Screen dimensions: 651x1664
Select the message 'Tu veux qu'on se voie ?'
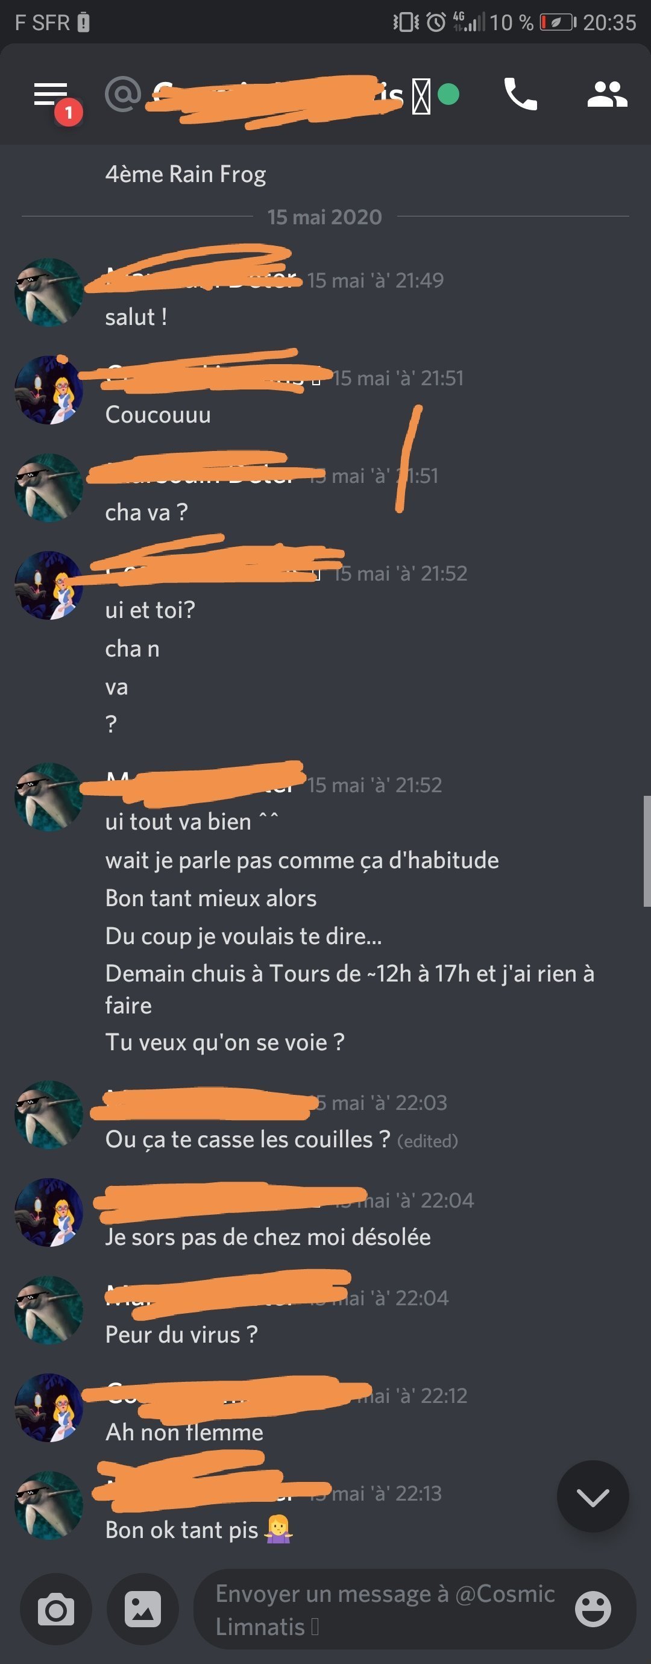225,1042
